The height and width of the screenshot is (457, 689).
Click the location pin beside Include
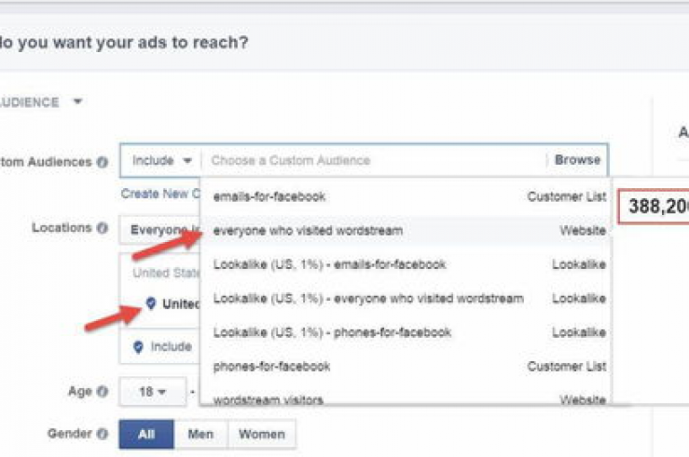pos(137,347)
